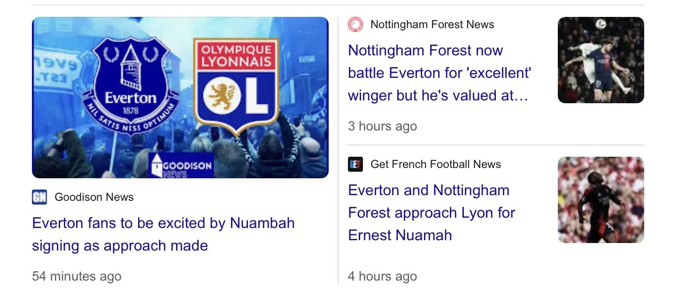The width and height of the screenshot is (686, 297).
Task: Open the thumbnail of the player in black kit
Action: (601, 200)
